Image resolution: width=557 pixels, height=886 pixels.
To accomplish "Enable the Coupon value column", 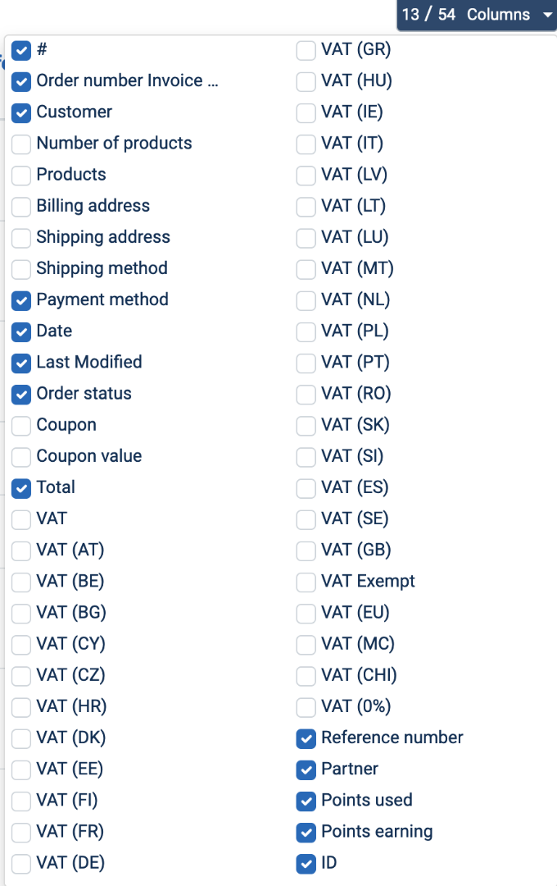I will click(x=22, y=456).
